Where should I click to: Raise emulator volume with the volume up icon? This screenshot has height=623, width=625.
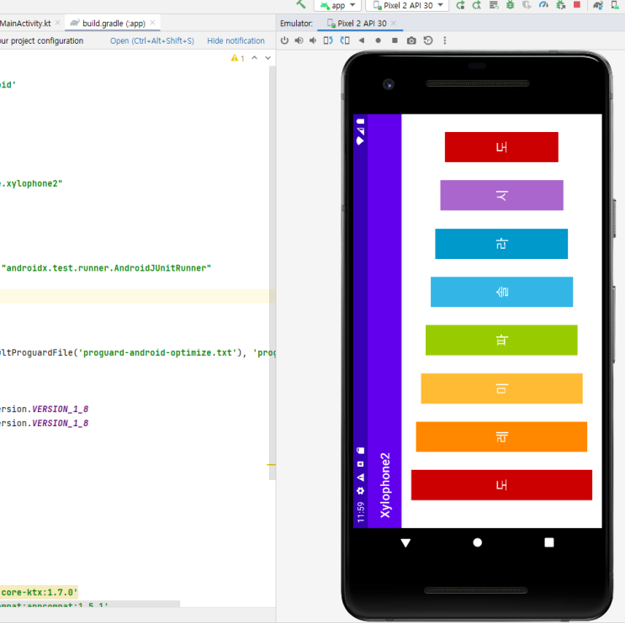click(299, 40)
